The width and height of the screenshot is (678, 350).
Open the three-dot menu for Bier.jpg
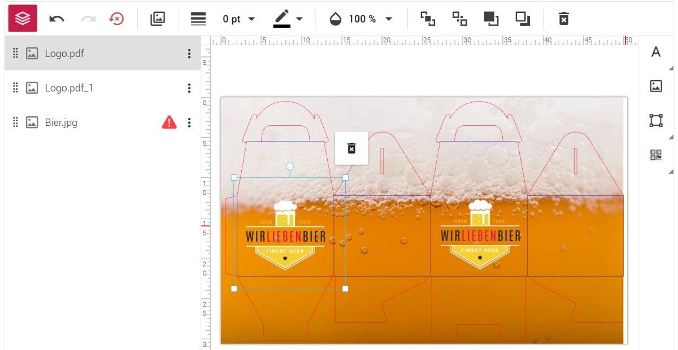pos(189,123)
